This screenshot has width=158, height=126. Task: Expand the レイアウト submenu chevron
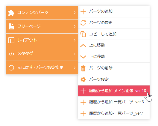[x=75, y=40]
